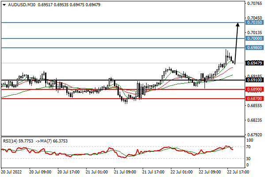Viewport: 265px width, 177px height.
Task: Click the 0.70350 price axis label
Action: click(254, 22)
